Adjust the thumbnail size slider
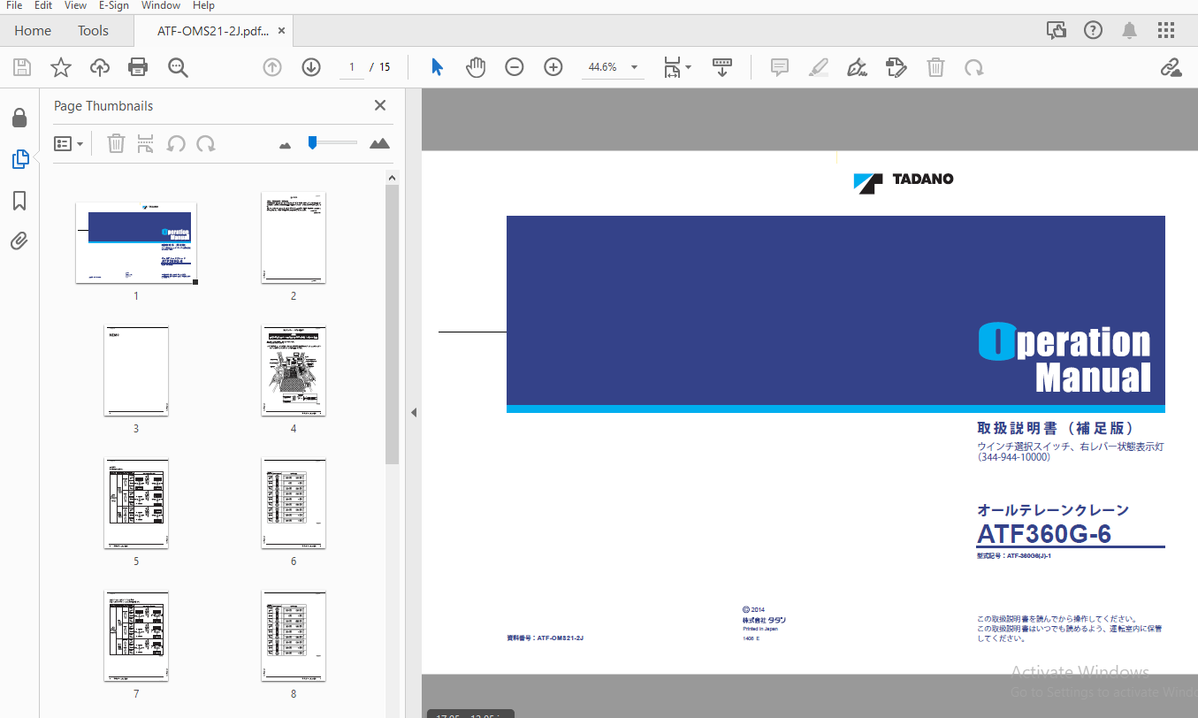The width and height of the screenshot is (1198, 718). click(x=332, y=142)
